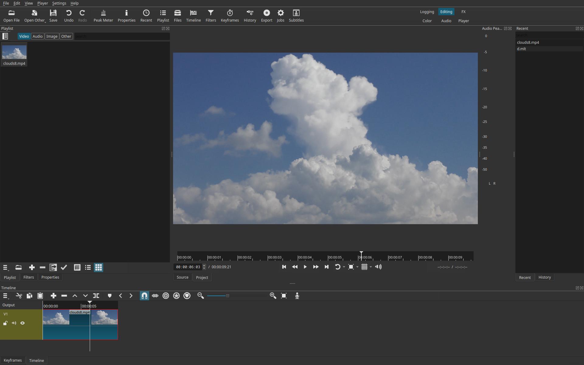Viewport: 584px width, 365px height.
Task: Click Ripple Delete in timeline toolbar
Action: pyautogui.click(x=64, y=296)
